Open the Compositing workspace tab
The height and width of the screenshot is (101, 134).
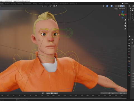pos(55,4)
